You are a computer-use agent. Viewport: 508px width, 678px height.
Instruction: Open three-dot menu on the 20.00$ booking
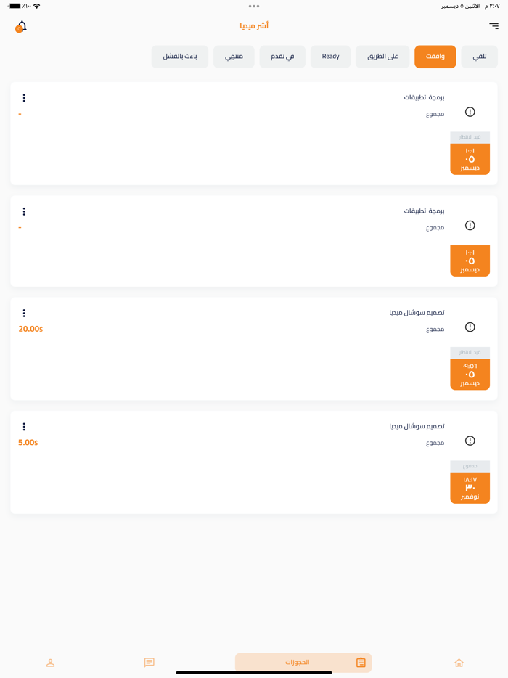[24, 313]
